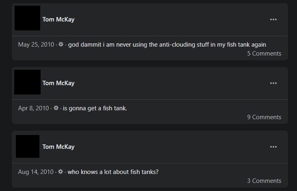Open profile picture on "who knows a lot" post
Image resolution: width=297 pixels, height=191 pixels.
(28, 146)
